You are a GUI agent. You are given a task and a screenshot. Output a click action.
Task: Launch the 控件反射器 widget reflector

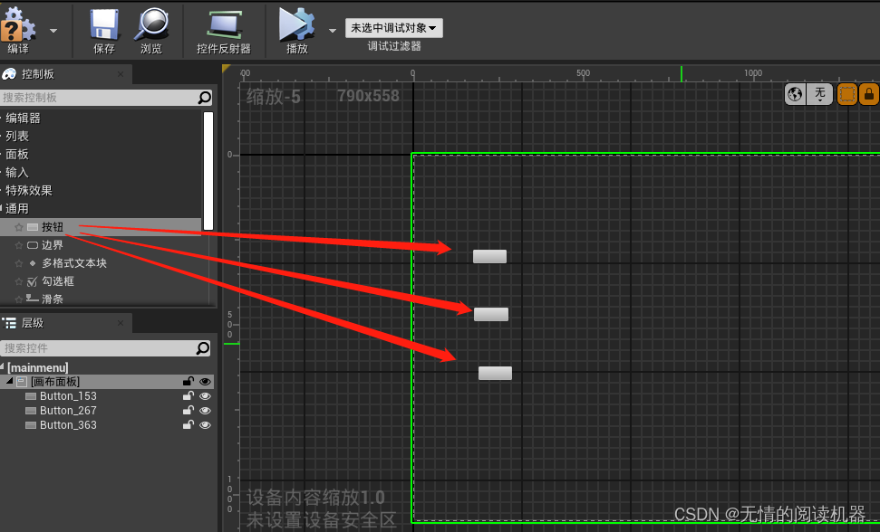(223, 24)
